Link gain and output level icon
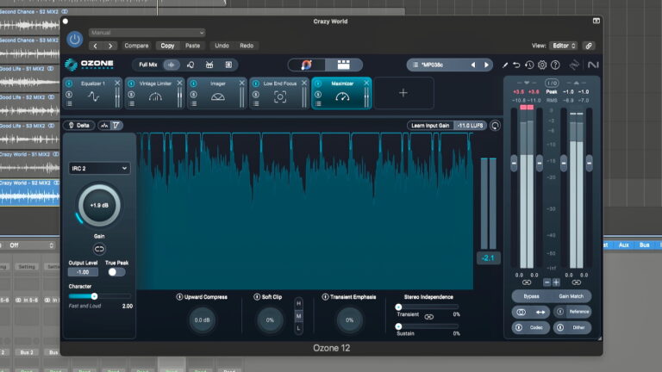The height and width of the screenshot is (372, 662). coord(99,249)
